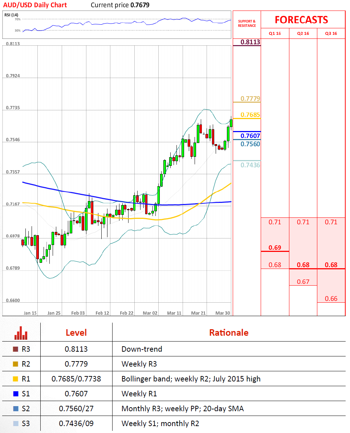Click the 0.7779 resistance level label
Viewport: 350px width, 433px height.
(x=250, y=99)
